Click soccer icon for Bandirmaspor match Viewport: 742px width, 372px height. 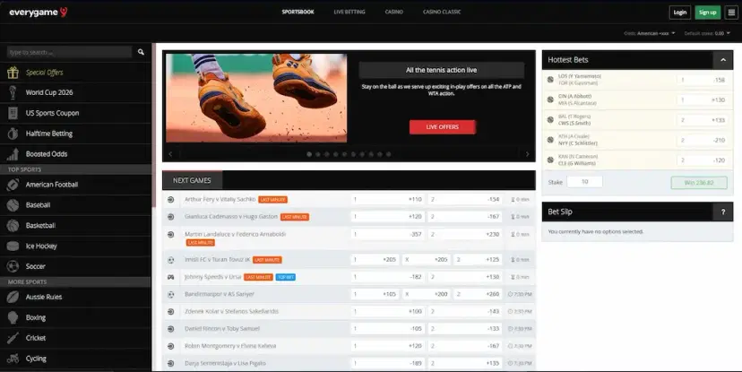coord(171,294)
